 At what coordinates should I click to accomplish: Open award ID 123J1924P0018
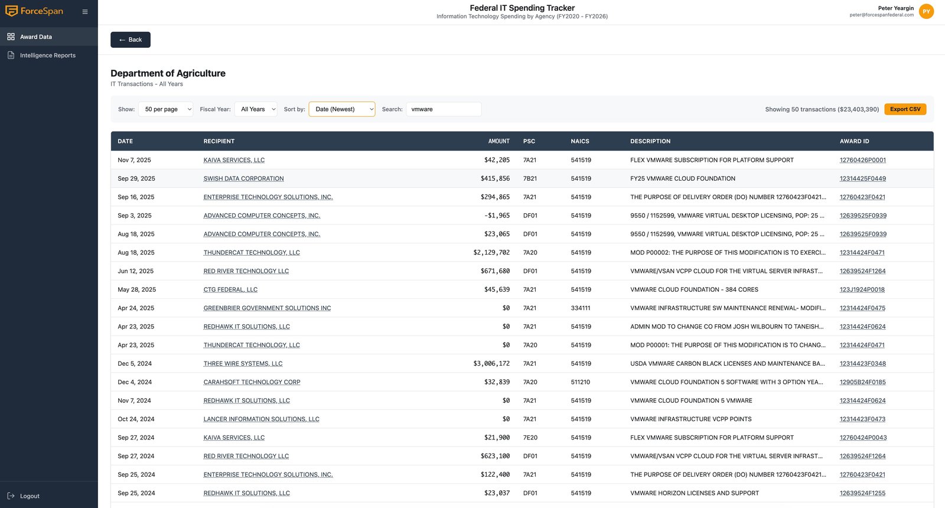point(862,289)
